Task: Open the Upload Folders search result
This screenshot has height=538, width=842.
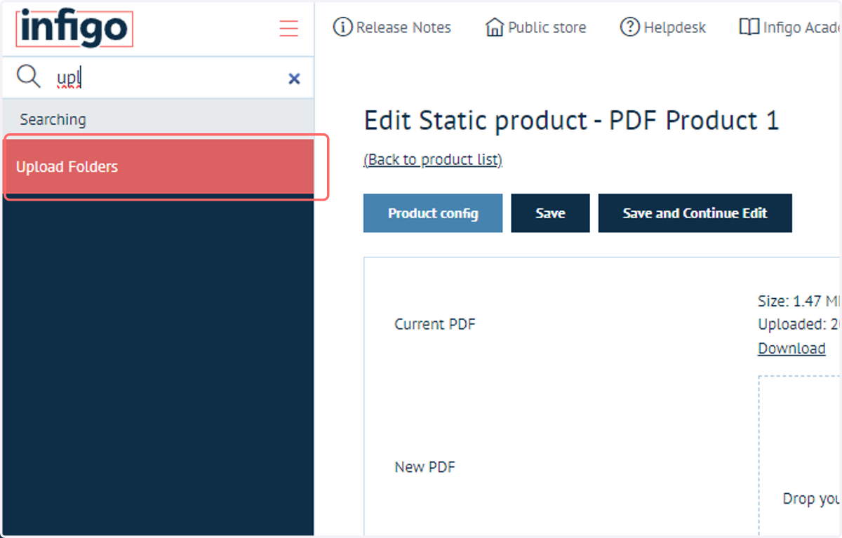Action: (x=159, y=167)
